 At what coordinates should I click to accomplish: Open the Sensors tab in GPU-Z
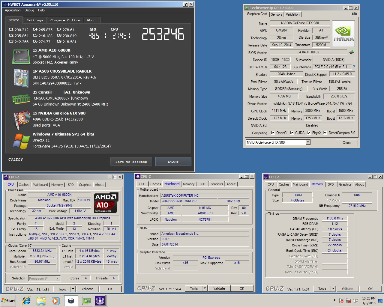[276, 14]
